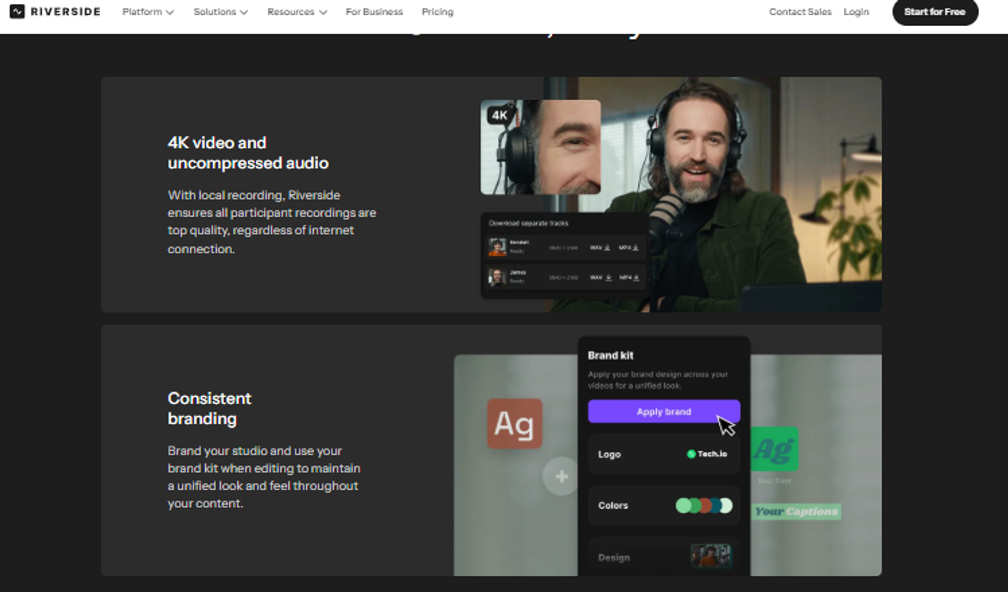Download Kendall's MP4 track
The height and width of the screenshot is (592, 1008).
pyautogui.click(x=628, y=247)
